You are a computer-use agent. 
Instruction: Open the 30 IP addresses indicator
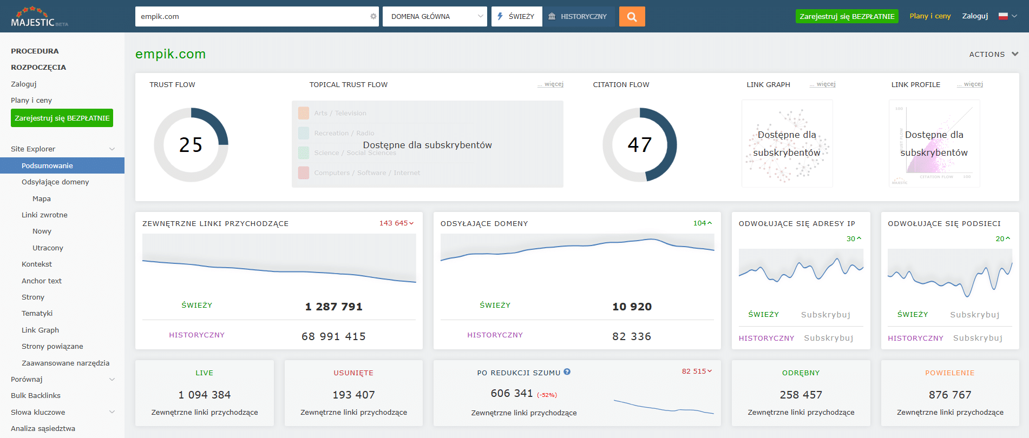[854, 238]
